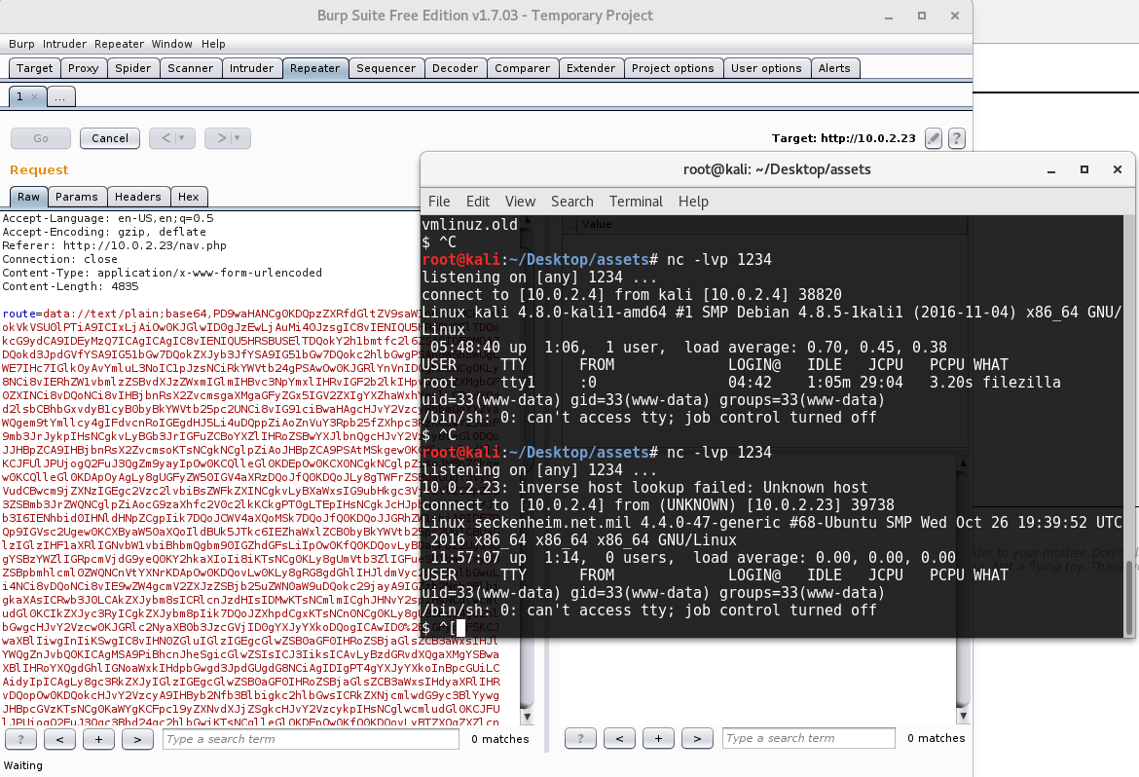Switch request view to Params
Image resolution: width=1139 pixels, height=777 pixels.
click(x=76, y=197)
